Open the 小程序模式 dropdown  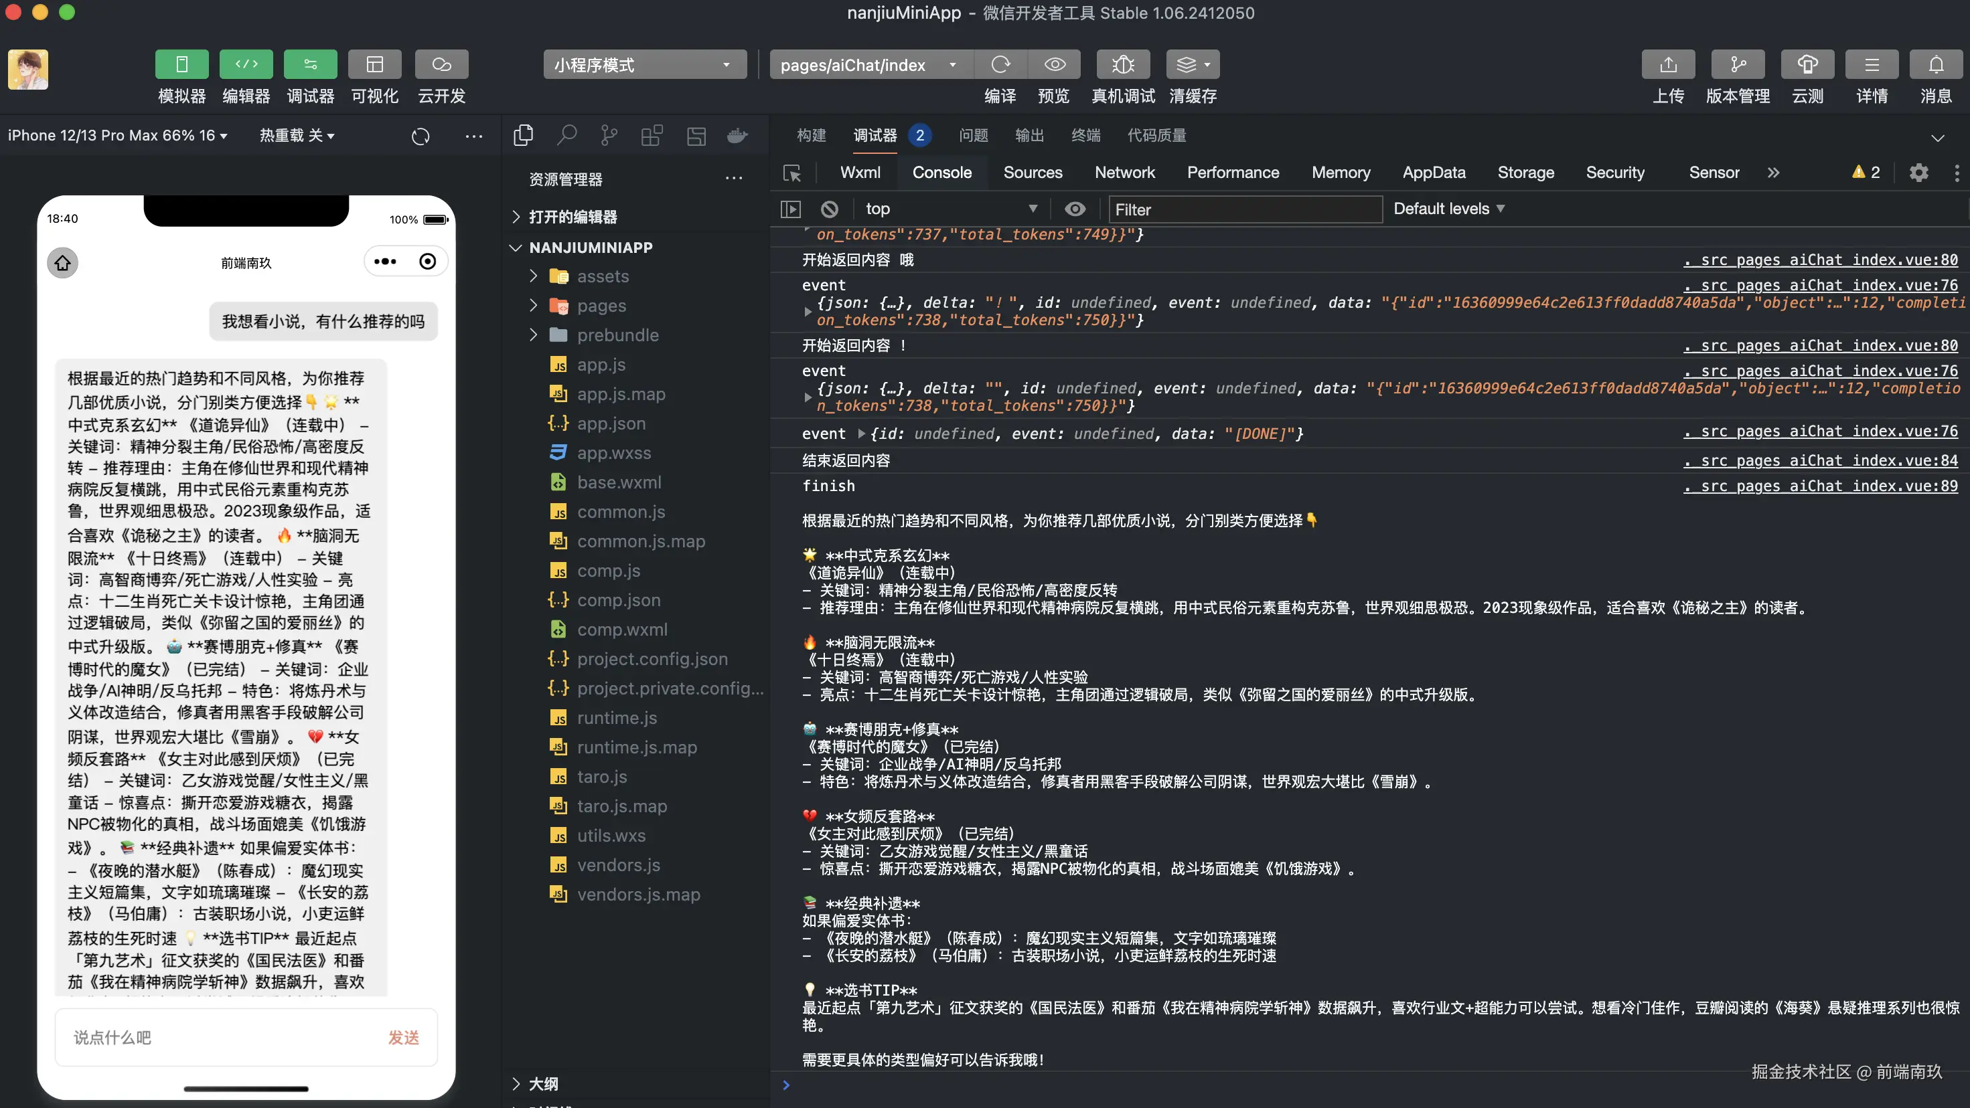pyautogui.click(x=644, y=65)
